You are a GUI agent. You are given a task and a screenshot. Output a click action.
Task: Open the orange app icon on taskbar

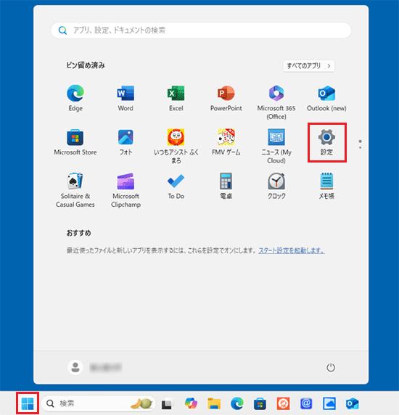pos(283,403)
